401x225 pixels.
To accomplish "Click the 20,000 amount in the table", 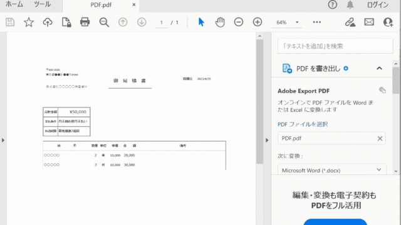I will pyautogui.click(x=129, y=155).
